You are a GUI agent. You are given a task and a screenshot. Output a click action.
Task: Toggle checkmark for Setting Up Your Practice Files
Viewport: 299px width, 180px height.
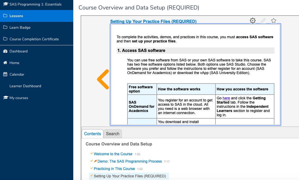click(91, 176)
